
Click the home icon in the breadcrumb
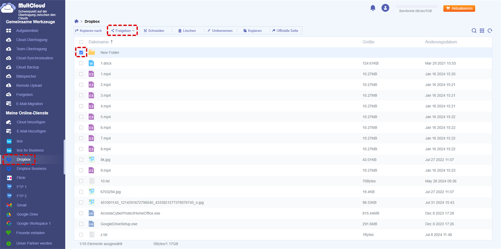pos(76,21)
